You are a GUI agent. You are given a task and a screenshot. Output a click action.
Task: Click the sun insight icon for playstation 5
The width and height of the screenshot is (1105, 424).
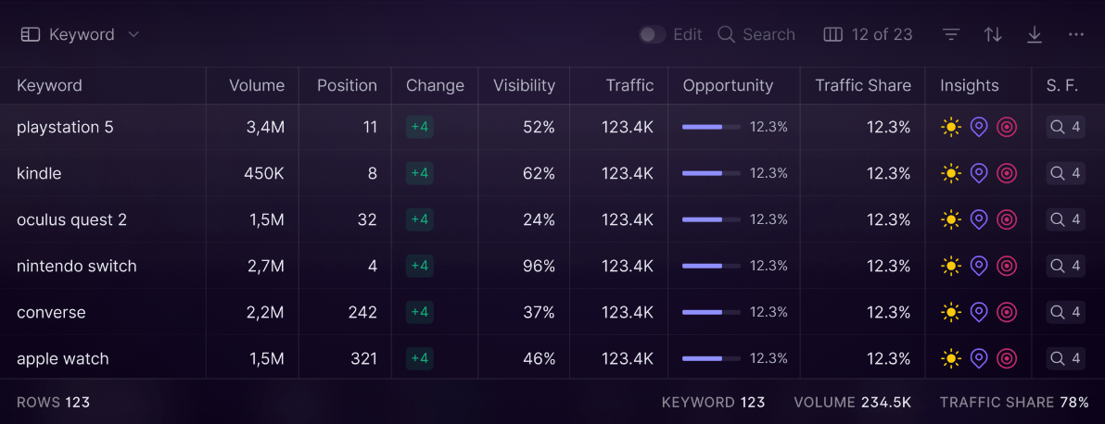[x=951, y=127]
